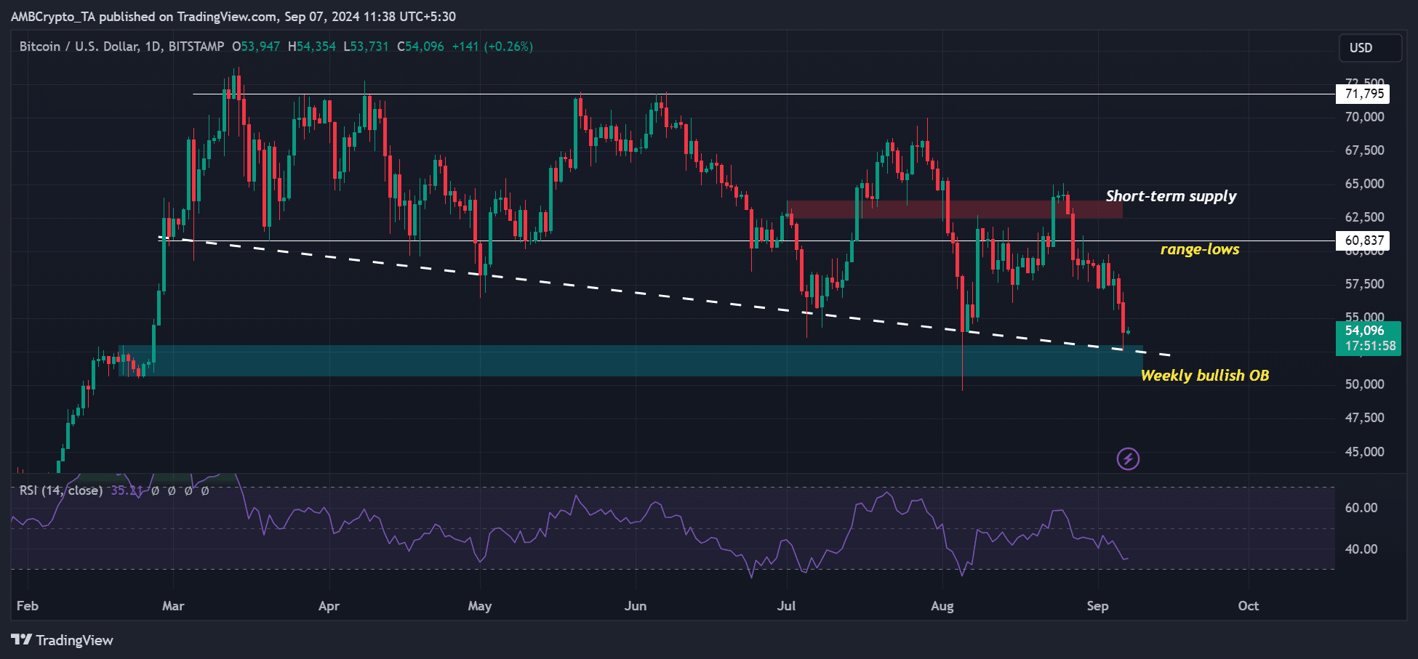This screenshot has width=1418, height=659.
Task: Click the countdown timer 17:51:58
Action: click(1370, 346)
